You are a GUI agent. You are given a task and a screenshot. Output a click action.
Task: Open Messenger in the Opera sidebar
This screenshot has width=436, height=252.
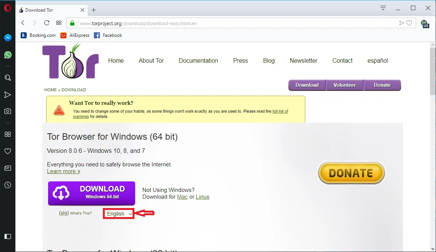coord(8,38)
